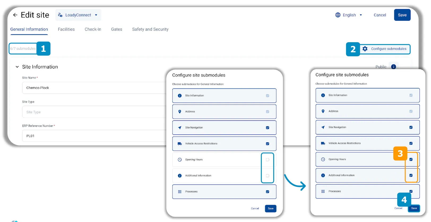
Task: Click the globe language icon
Action: (338, 15)
